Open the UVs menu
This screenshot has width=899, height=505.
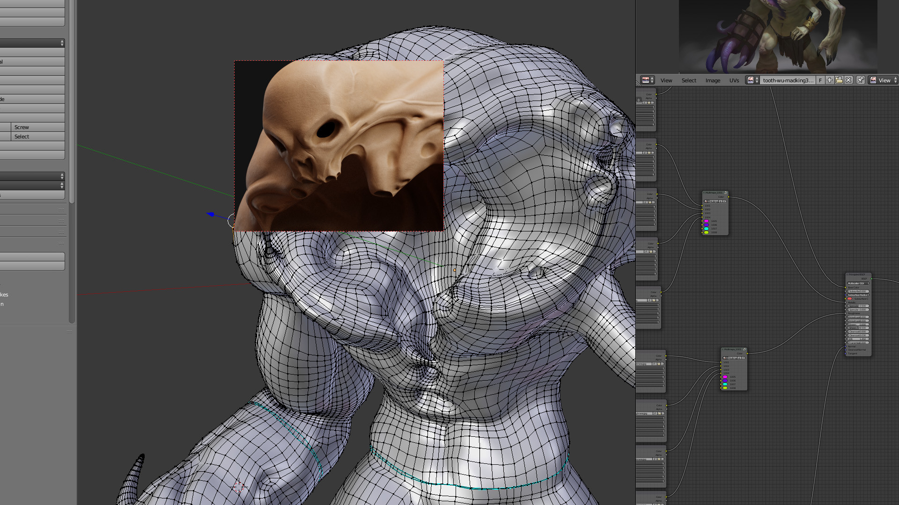(x=734, y=80)
